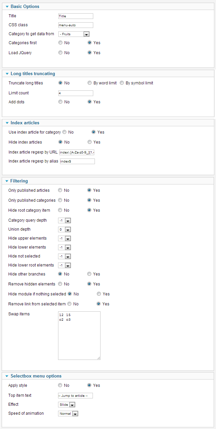
Task: Select No for Categories first
Action: pos(60,43)
